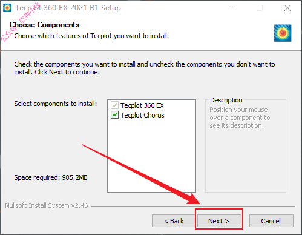Click the Select components to install label
302x235 pixels.
56,104
